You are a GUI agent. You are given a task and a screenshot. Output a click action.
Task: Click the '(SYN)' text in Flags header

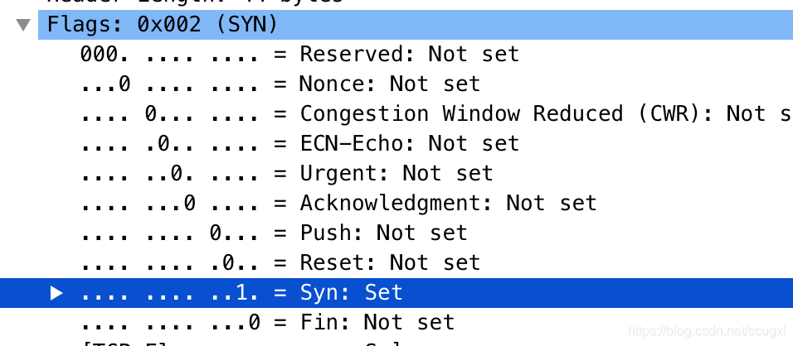pos(246,24)
